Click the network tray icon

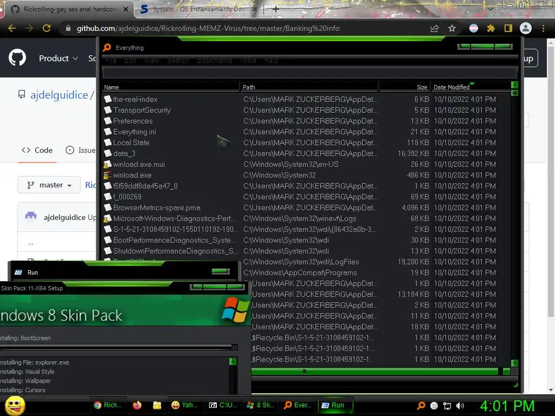447,406
